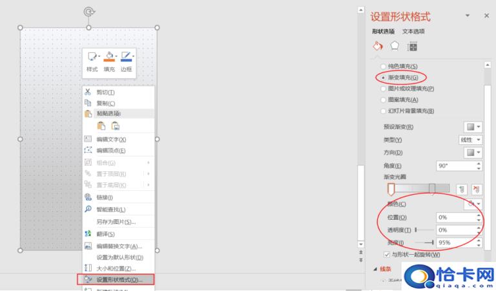
Task: Select 图片或纹理填充(P) radio button
Action: (383, 89)
